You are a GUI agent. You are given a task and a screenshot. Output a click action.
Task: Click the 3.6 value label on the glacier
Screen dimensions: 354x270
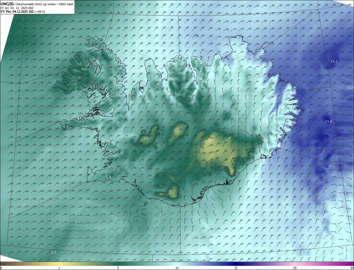click(x=146, y=138)
